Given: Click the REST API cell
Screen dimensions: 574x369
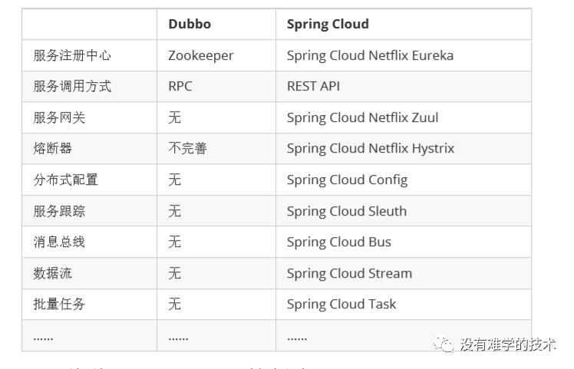Looking at the screenshot, I should point(313,86).
